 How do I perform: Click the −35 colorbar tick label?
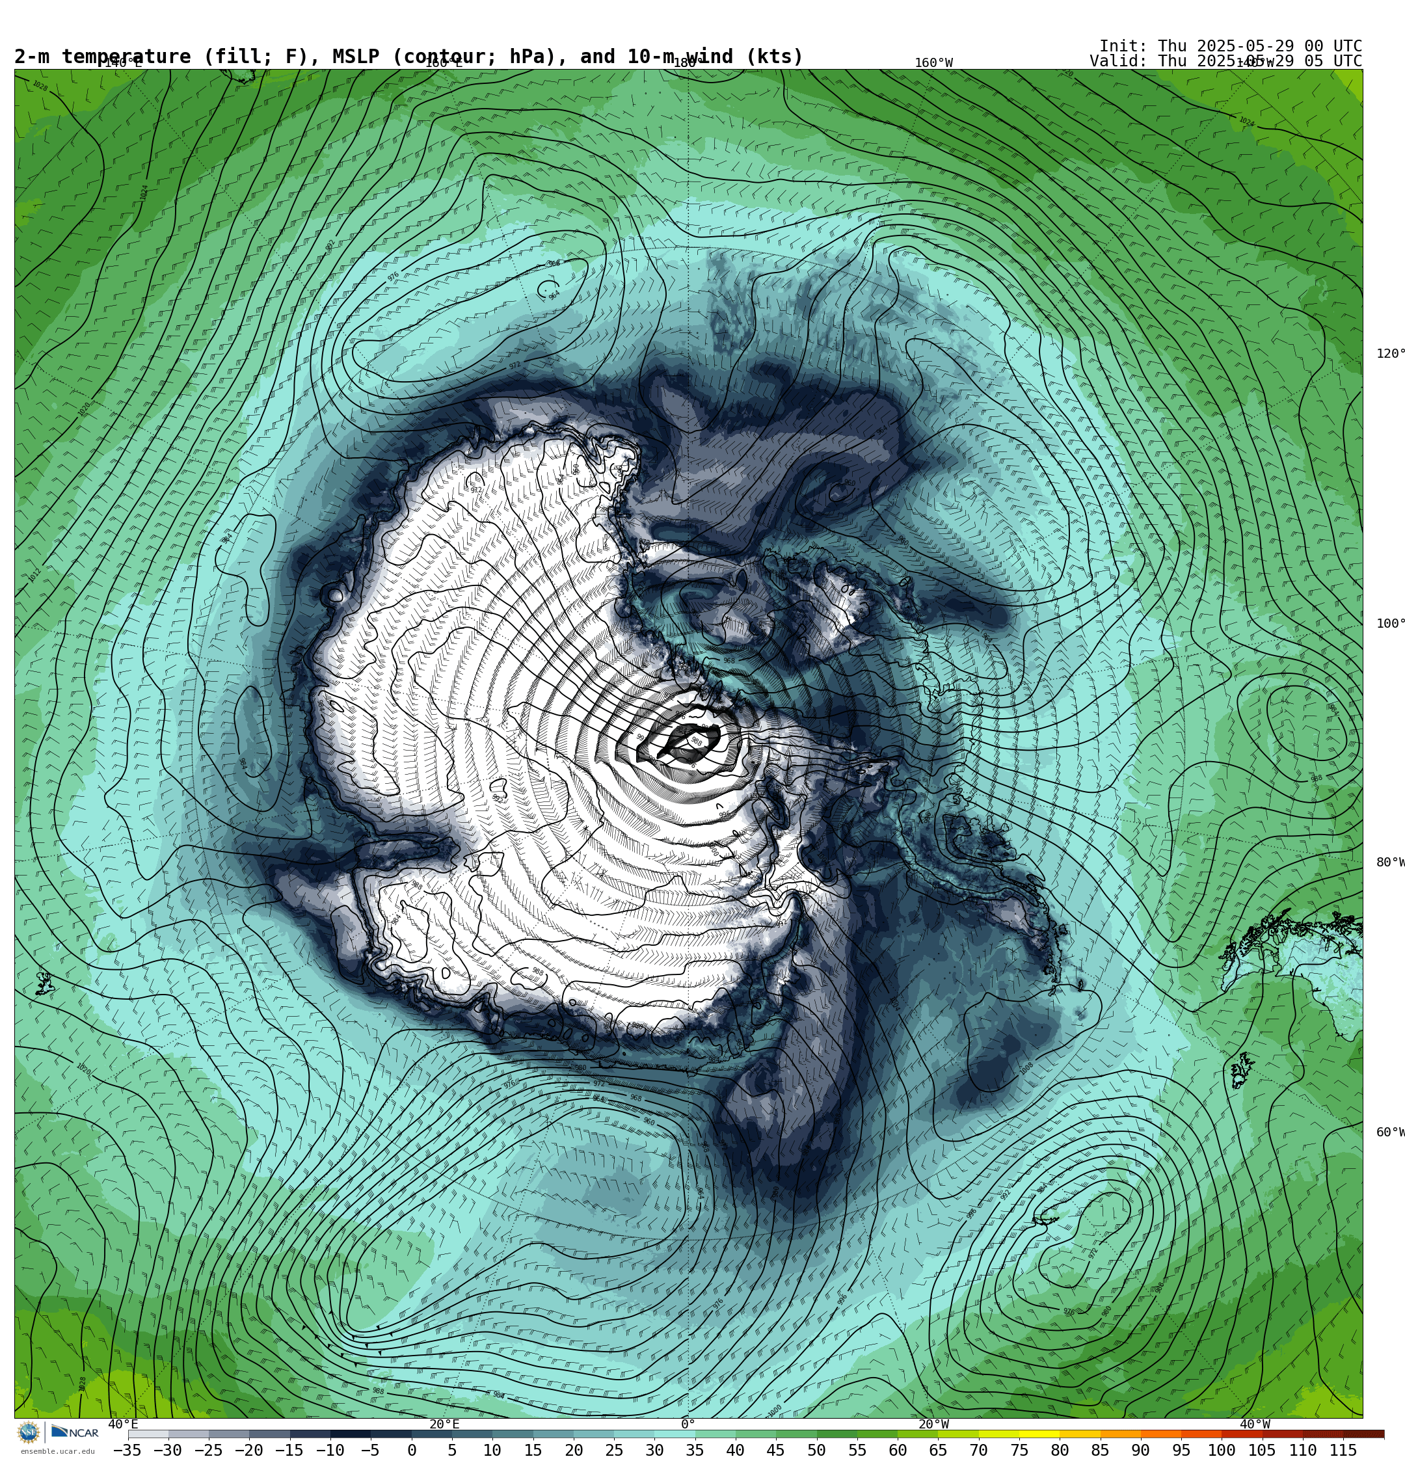point(127,1450)
